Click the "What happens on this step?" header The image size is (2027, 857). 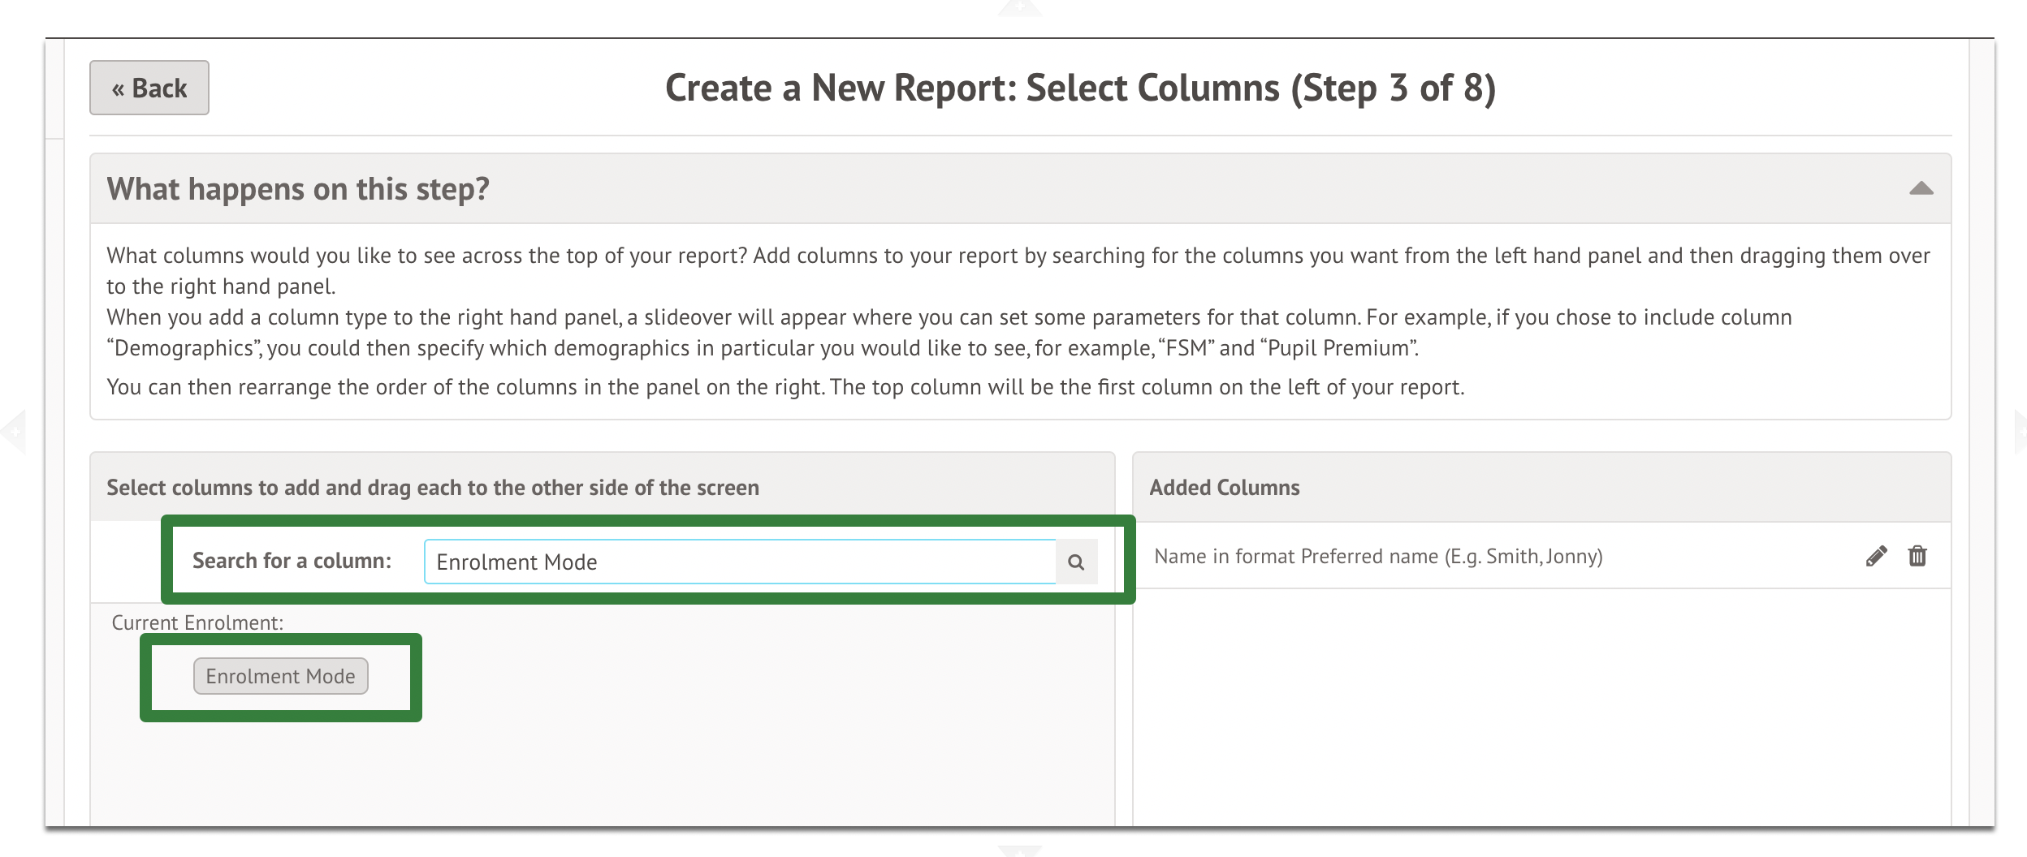(x=298, y=189)
